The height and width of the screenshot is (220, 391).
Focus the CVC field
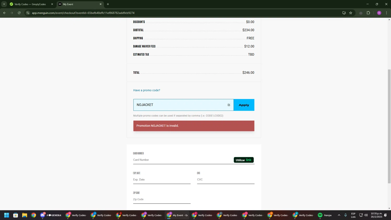[225, 180]
